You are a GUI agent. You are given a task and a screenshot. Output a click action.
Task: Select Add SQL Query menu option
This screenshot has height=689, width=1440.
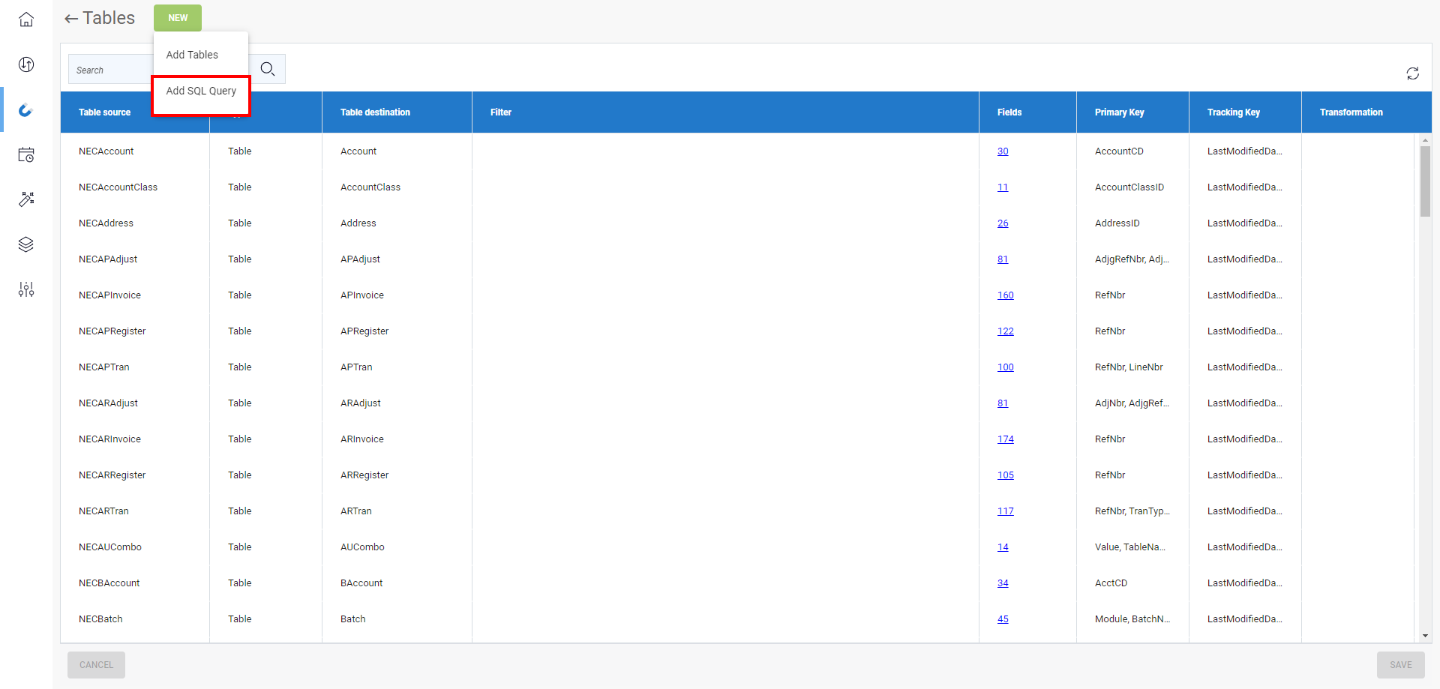tap(201, 91)
